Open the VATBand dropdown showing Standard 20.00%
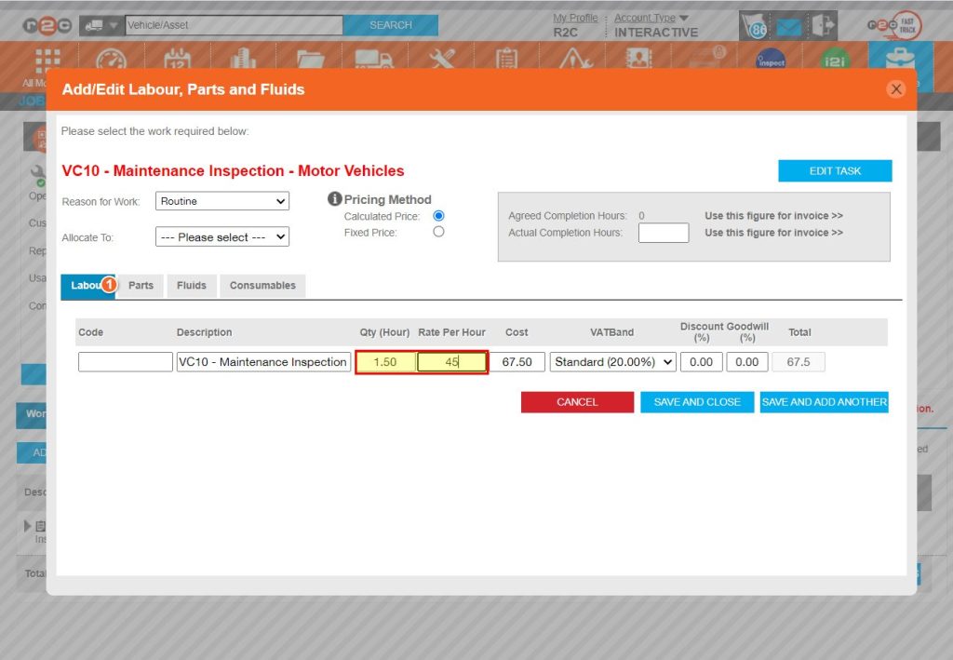The height and width of the screenshot is (660, 953). click(x=611, y=361)
